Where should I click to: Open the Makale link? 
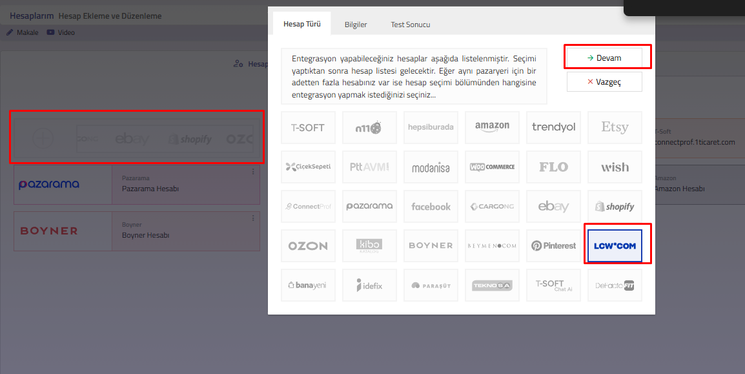(23, 32)
